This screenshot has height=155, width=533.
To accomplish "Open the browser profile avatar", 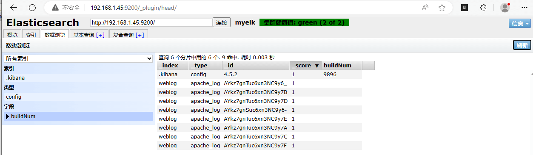I will pyautogui.click(x=505, y=8).
